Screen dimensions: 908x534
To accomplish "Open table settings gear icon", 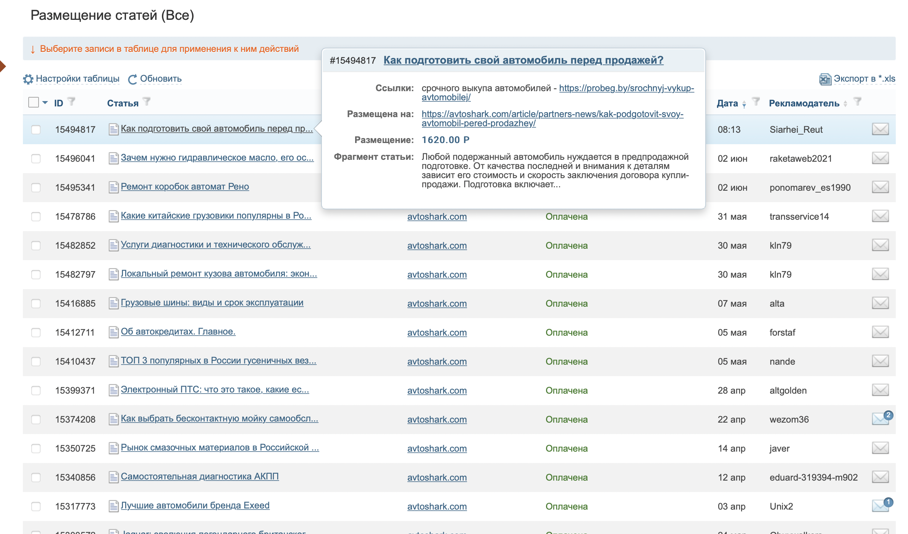I will point(28,79).
